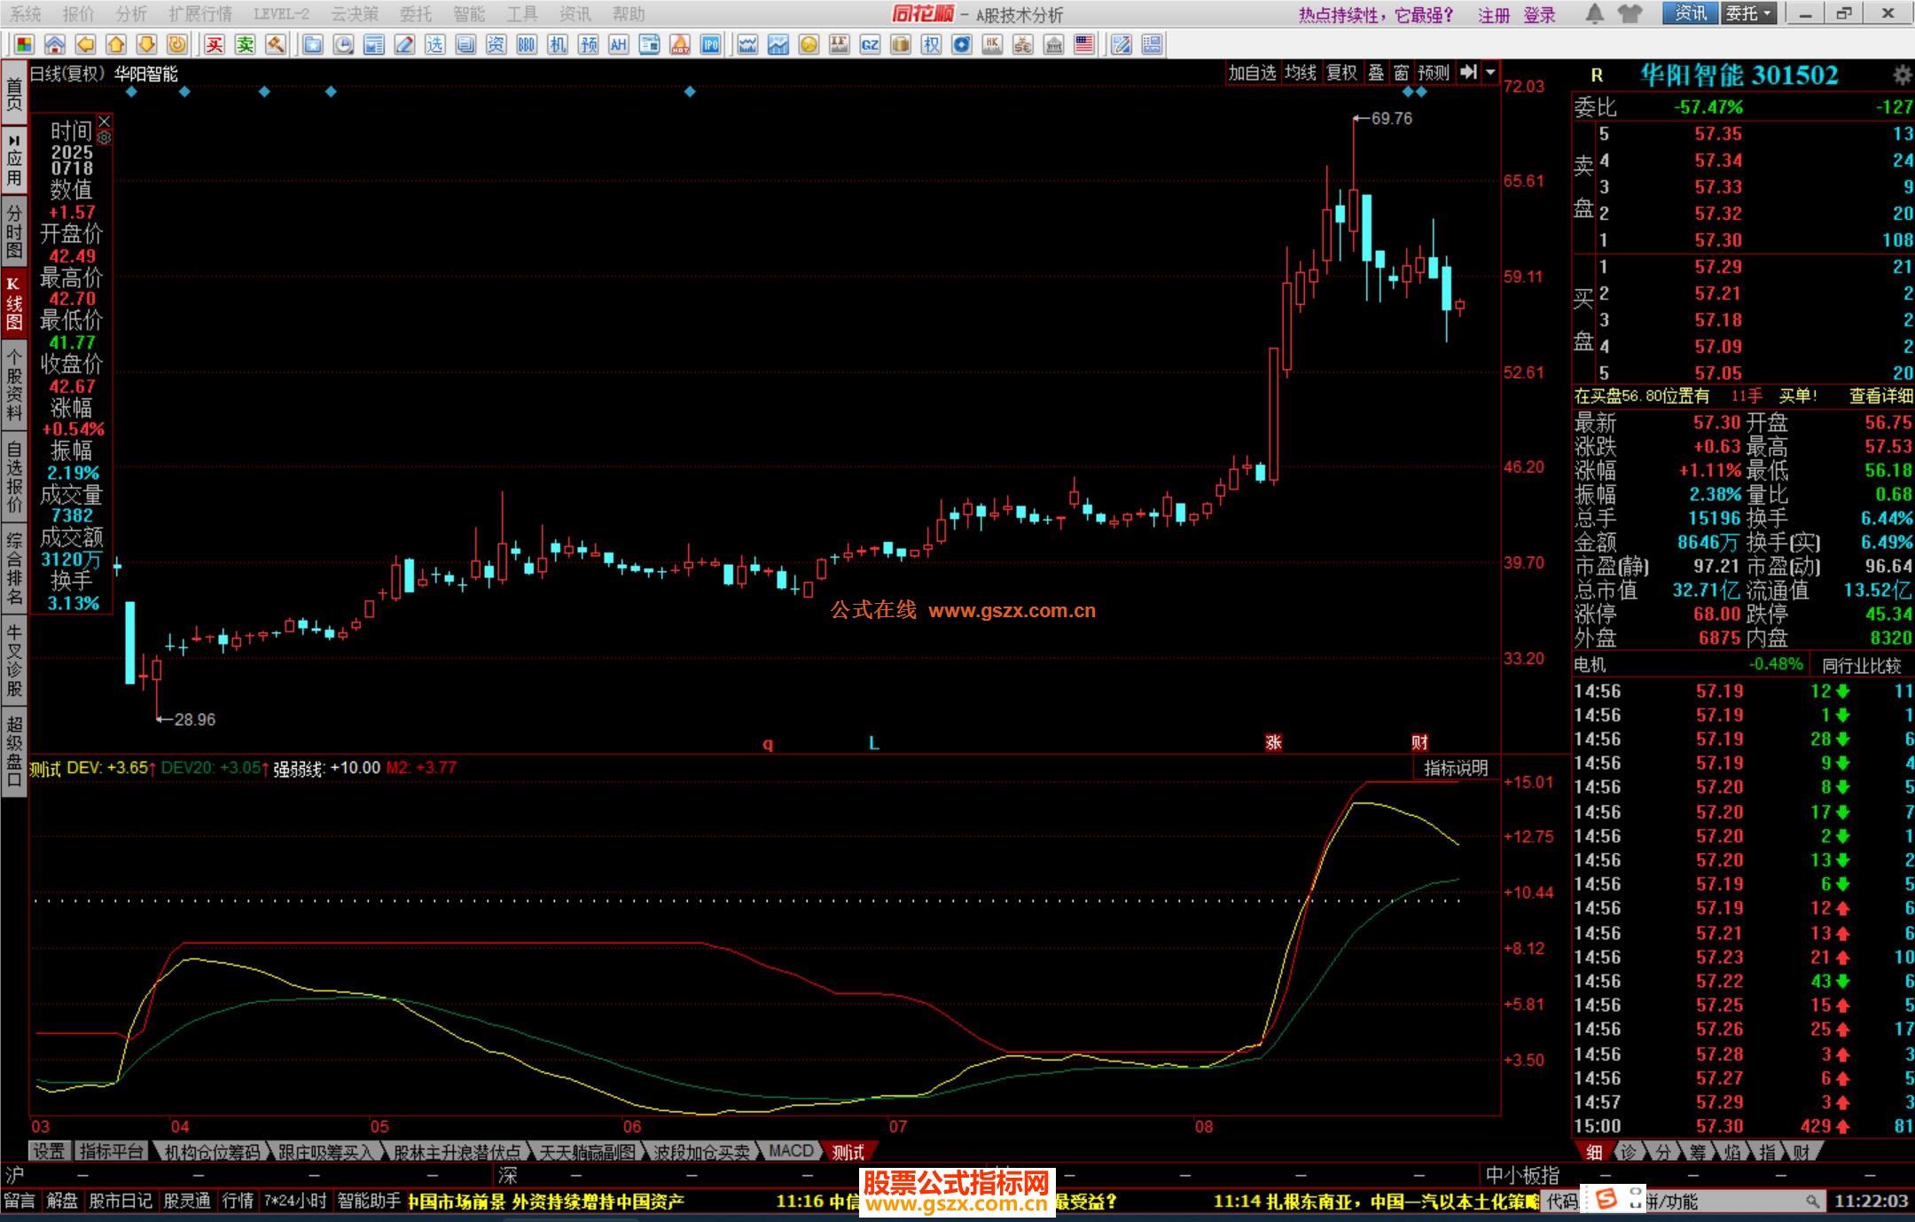This screenshot has height=1222, width=1915.
Task: Toggle 复权 price adjustment on chart
Action: [1341, 73]
